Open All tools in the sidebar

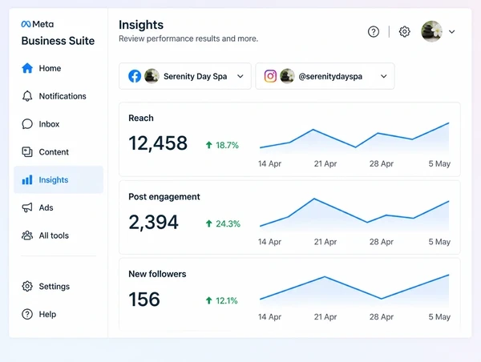(x=59, y=235)
